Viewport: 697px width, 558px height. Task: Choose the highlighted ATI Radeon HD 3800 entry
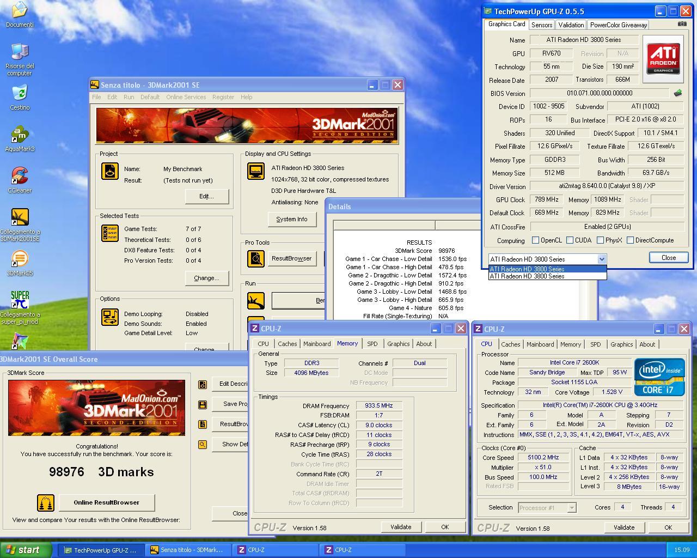(547, 269)
